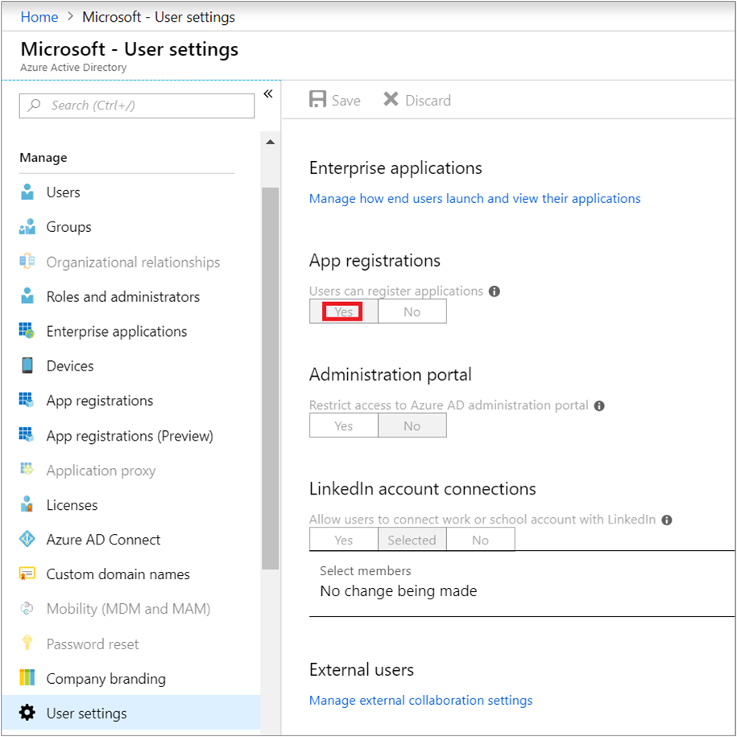737x737 pixels.
Task: Click the Discard X icon
Action: [391, 99]
